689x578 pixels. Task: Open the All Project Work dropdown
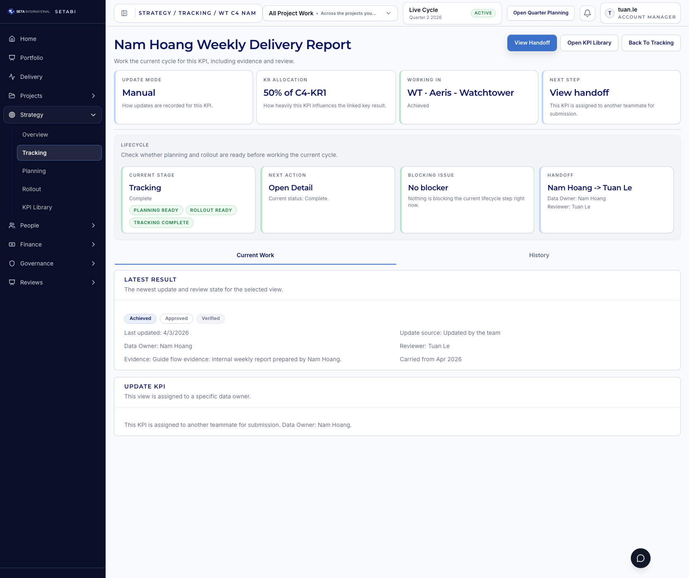(x=330, y=13)
